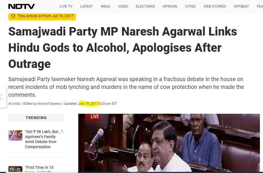
Task: Click the TRENDING section header
Action: pyautogui.click(x=36, y=118)
